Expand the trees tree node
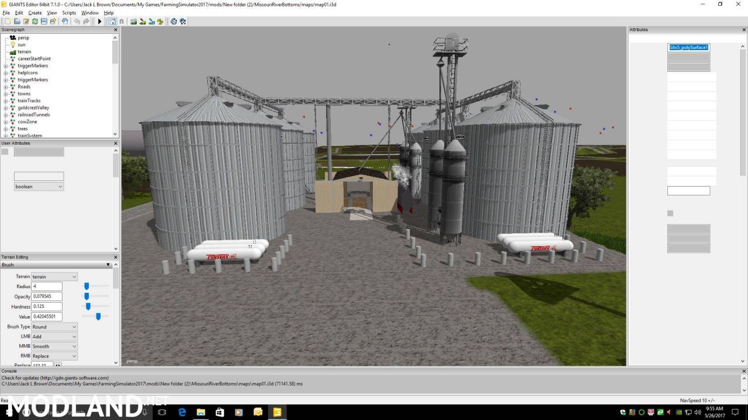 [x=6, y=129]
